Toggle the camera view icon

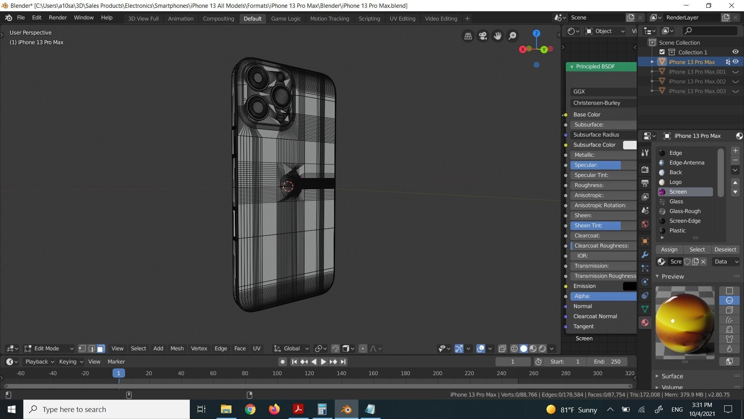[483, 36]
